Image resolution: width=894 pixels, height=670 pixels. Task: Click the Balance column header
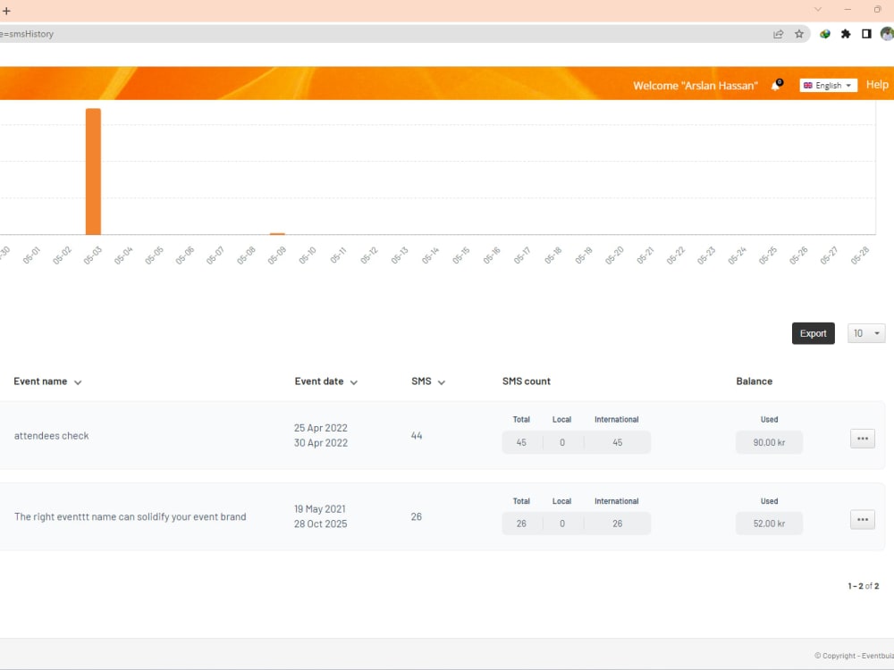coord(755,381)
